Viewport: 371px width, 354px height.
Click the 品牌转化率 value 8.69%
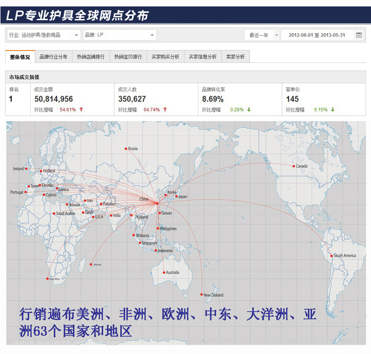[x=213, y=99]
